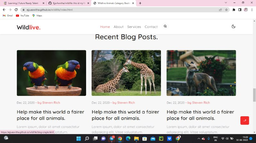The width and height of the screenshot is (256, 143).
Task: Show hidden system tray icons
Action: tap(199, 139)
